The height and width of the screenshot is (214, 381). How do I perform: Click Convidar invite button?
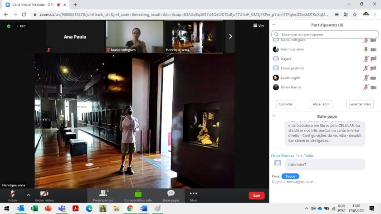coord(286,104)
